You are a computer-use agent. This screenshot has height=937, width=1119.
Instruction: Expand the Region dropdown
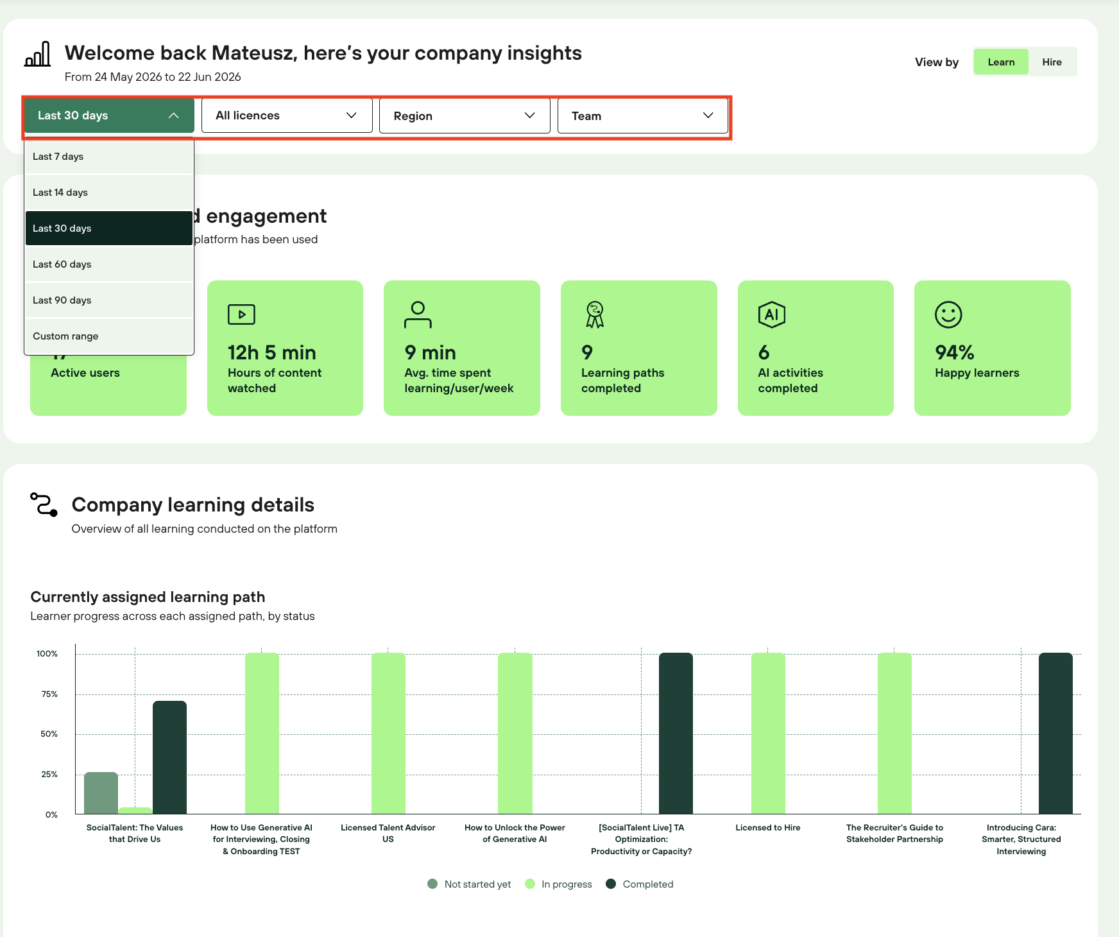coord(465,116)
